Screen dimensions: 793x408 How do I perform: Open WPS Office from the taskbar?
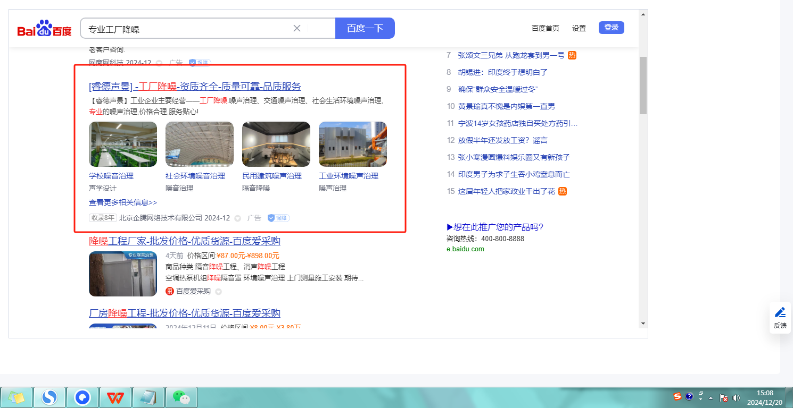click(x=115, y=397)
